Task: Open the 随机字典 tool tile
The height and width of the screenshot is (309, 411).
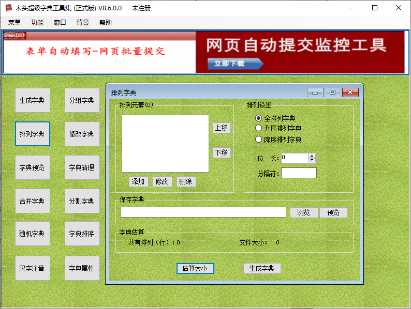Action: (x=33, y=234)
